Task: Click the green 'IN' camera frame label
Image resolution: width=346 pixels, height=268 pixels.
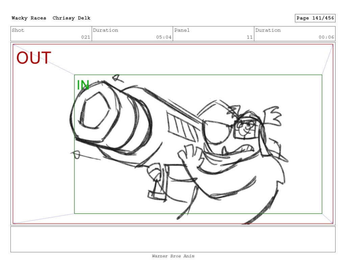Action: tap(83, 85)
